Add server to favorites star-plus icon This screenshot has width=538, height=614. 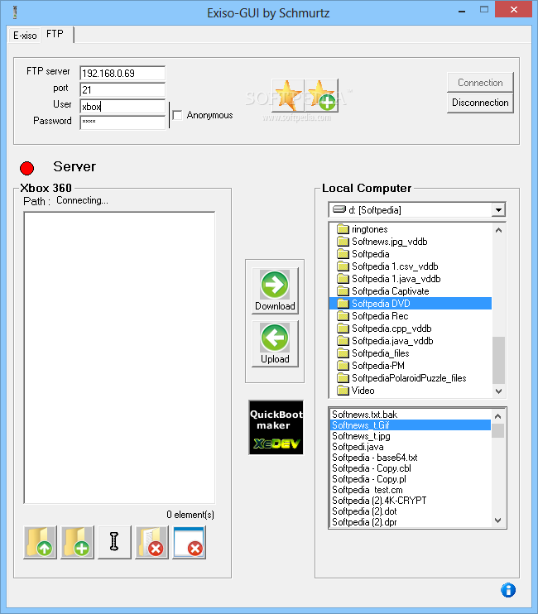[321, 95]
